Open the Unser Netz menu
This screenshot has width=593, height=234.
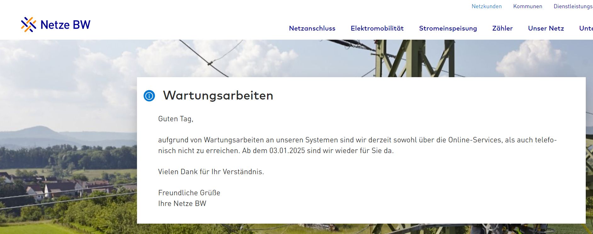tap(546, 28)
